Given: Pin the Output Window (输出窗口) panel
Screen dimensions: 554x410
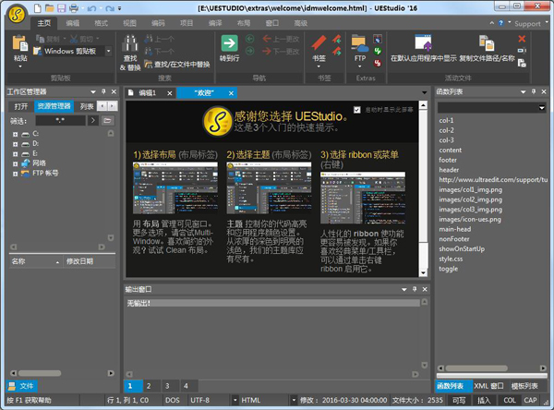Looking at the screenshot, I should coord(415,289).
